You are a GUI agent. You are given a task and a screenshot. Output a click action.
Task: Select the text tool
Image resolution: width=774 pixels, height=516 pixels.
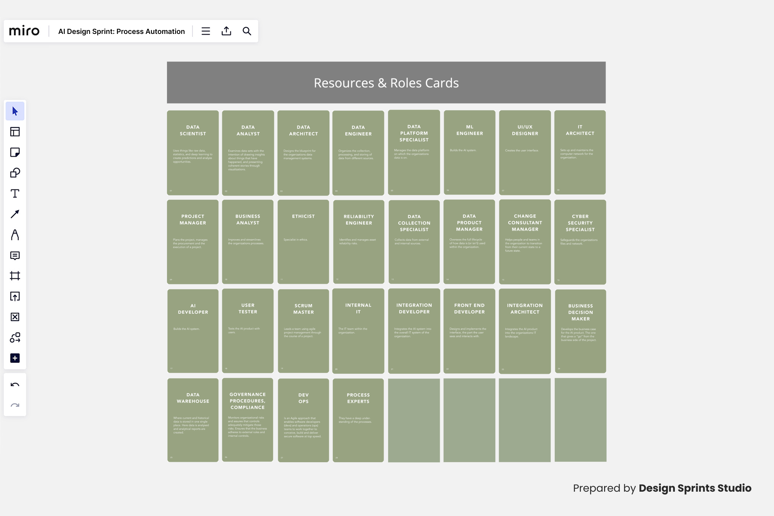(x=15, y=193)
